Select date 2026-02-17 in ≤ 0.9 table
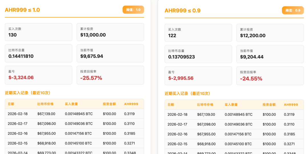 (178, 124)
